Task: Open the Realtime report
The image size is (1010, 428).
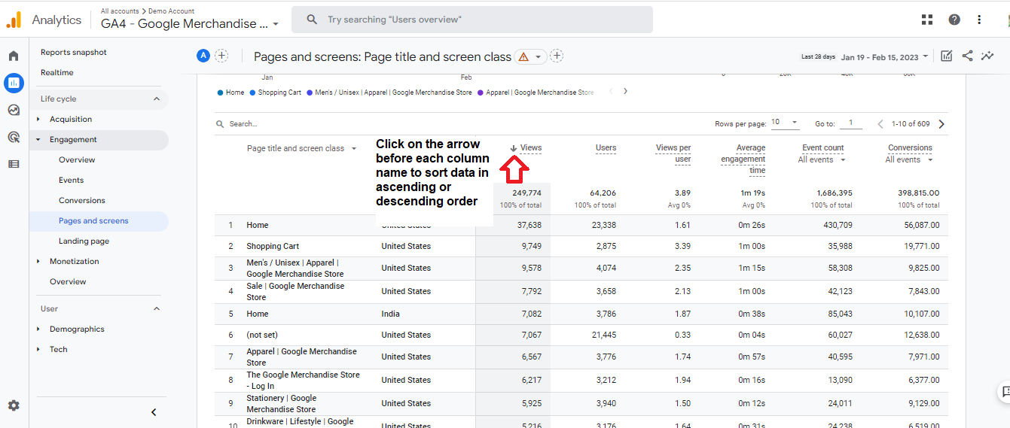Action: 57,72
